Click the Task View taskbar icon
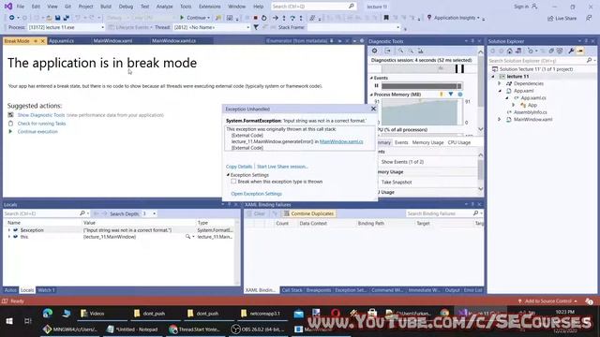Viewport: 600px width, 337px height. [27, 321]
